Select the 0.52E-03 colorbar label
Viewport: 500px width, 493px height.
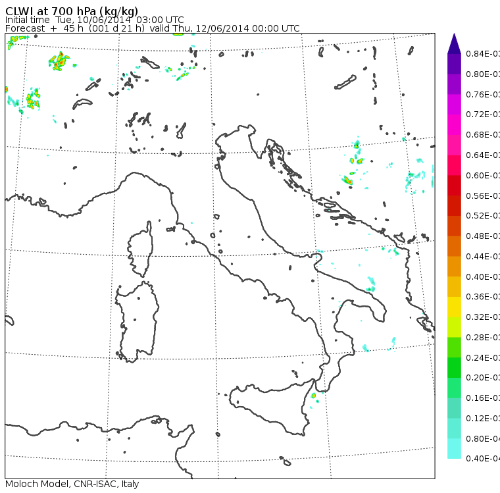[483, 216]
